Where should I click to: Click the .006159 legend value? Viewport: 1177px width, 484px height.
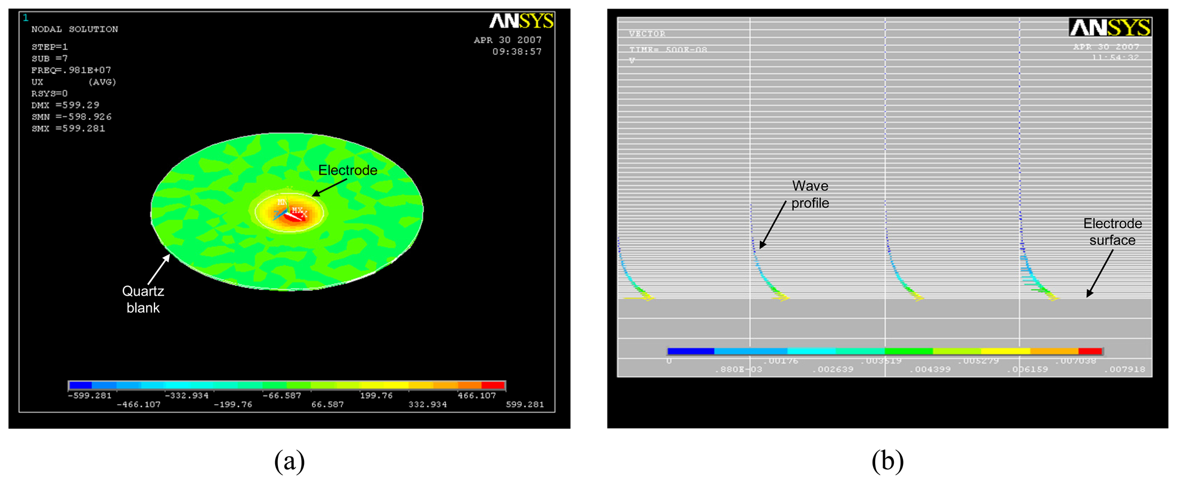coord(1028,370)
